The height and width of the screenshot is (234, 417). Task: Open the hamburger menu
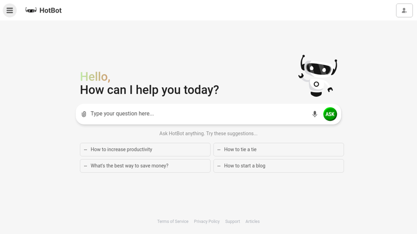(10, 11)
